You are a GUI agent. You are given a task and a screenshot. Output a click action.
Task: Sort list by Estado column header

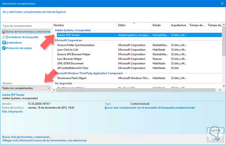click(x=157, y=25)
